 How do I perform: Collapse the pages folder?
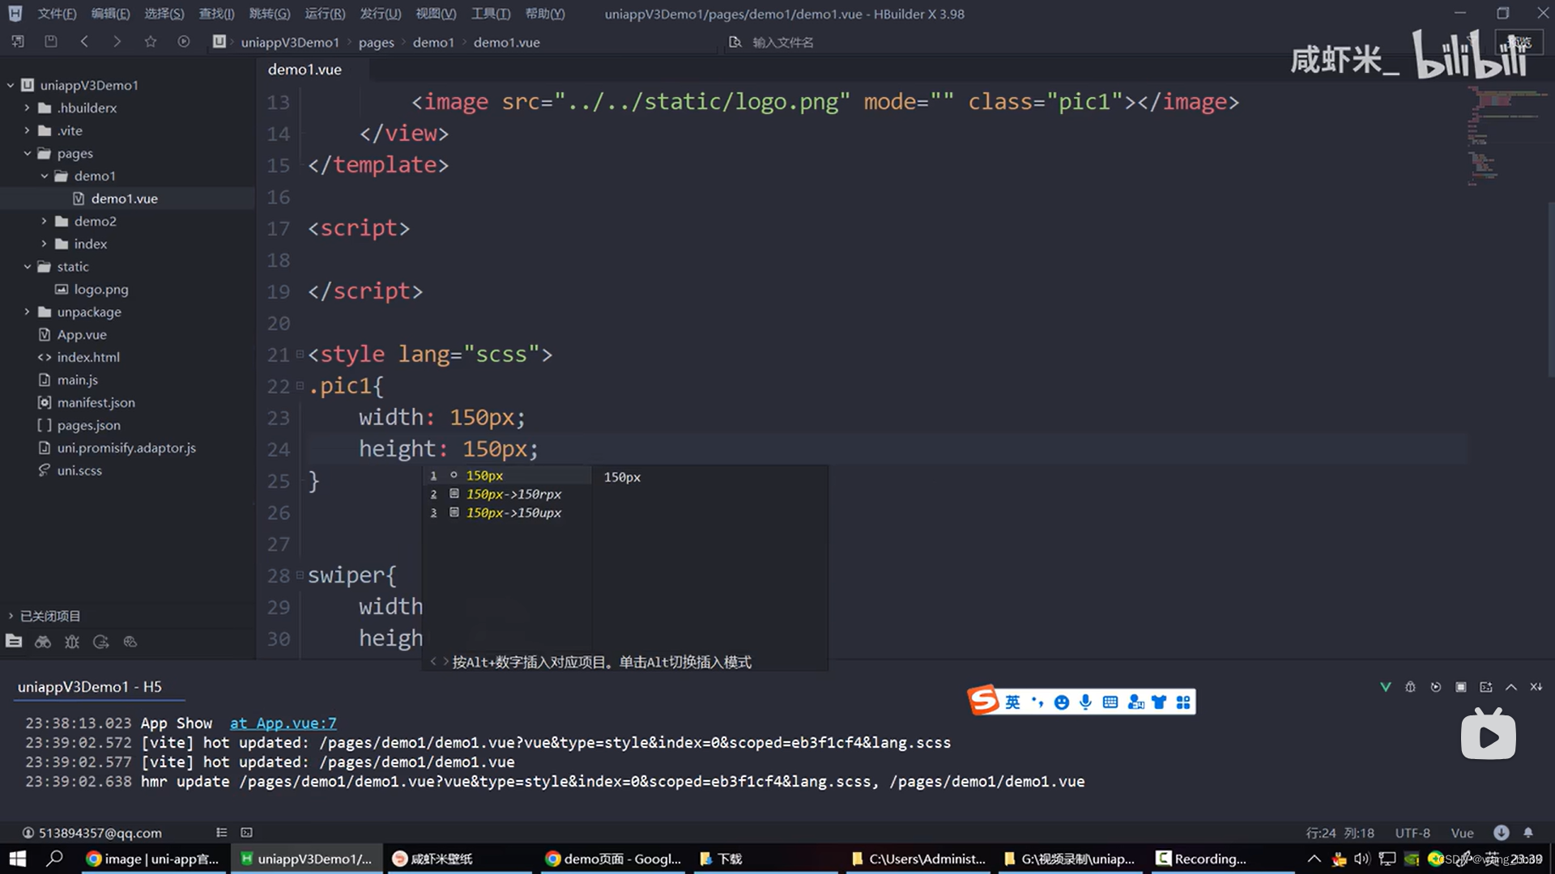[x=27, y=153]
